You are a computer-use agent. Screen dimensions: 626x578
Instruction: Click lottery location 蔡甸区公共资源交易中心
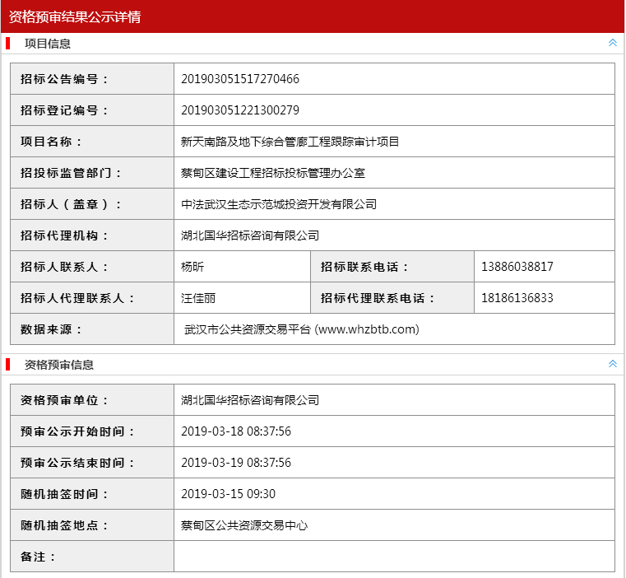point(244,524)
